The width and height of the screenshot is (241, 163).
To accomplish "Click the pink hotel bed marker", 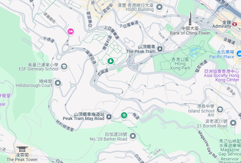I will (x=71, y=32).
